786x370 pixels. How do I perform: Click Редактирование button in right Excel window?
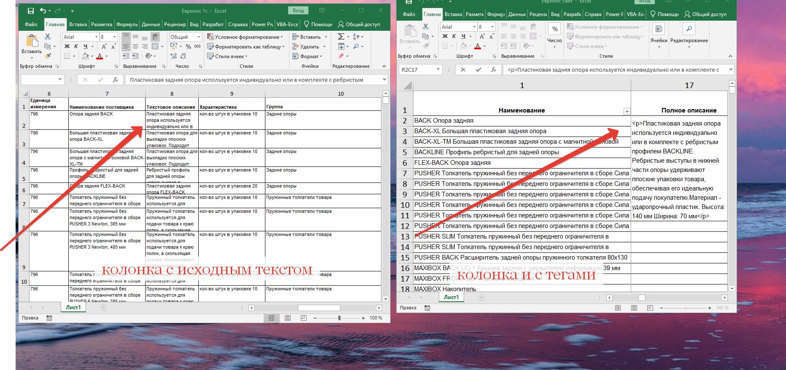[689, 35]
